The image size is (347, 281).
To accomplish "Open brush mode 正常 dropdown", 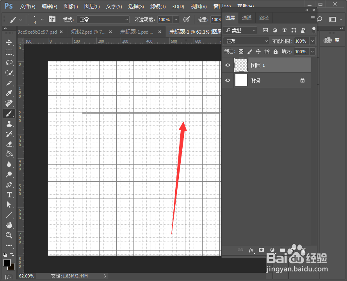I will click(x=103, y=20).
